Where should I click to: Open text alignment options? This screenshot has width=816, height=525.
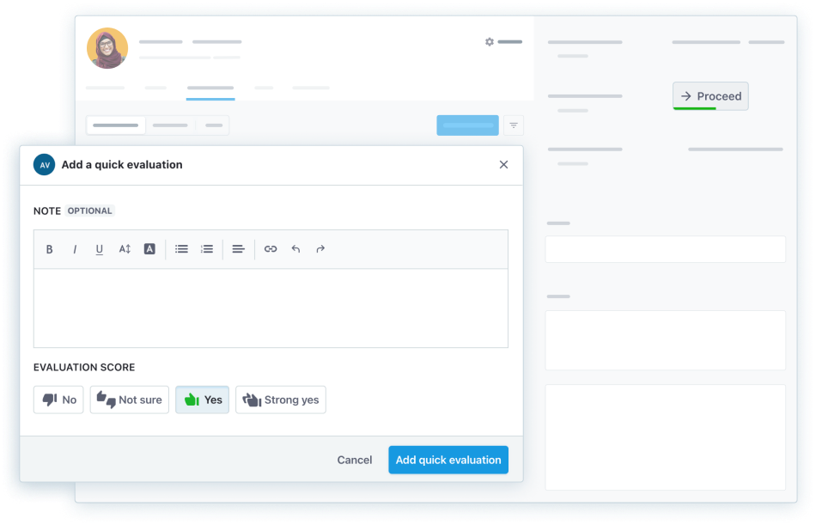click(239, 249)
